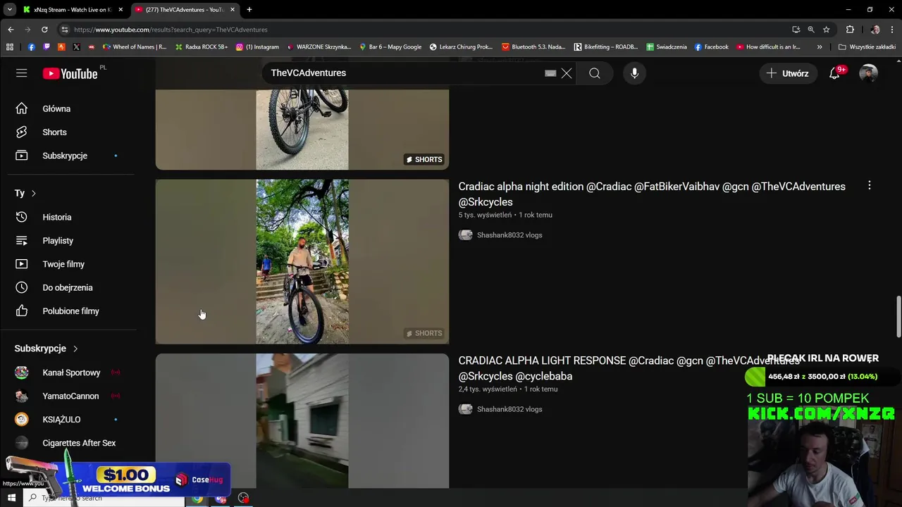Go back with browser back arrow
The height and width of the screenshot is (507, 902).
click(x=11, y=30)
